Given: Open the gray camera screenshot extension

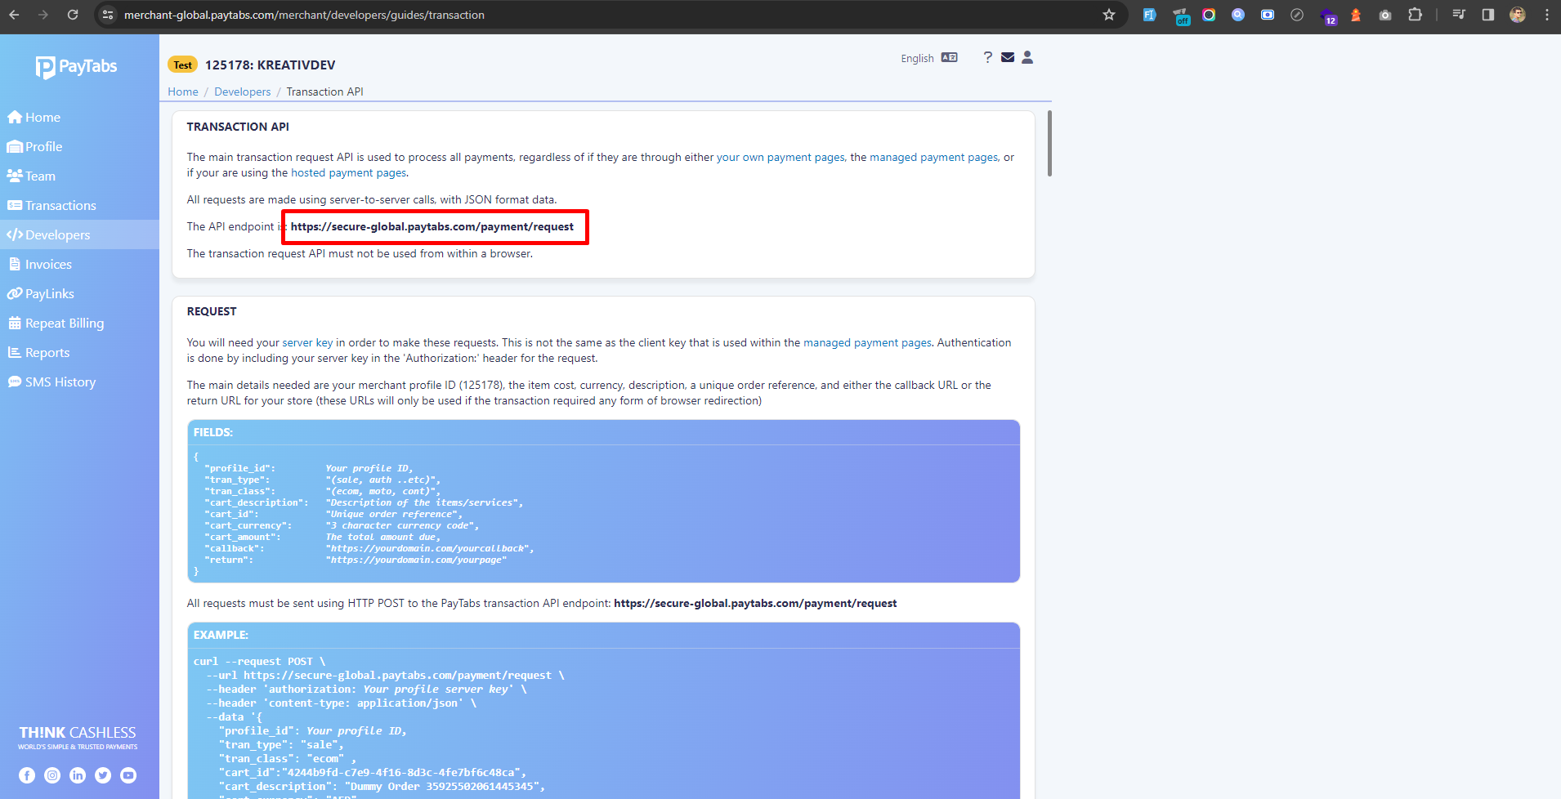Looking at the screenshot, I should tap(1385, 15).
